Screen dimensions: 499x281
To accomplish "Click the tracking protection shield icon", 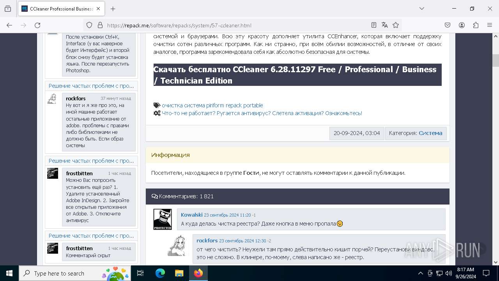I will [89, 25].
